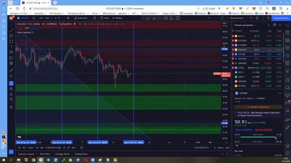Toggle log scale button
This screenshot has height=163, width=291.
[x=221, y=148]
